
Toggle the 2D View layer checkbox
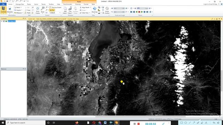(x=4, y=21)
